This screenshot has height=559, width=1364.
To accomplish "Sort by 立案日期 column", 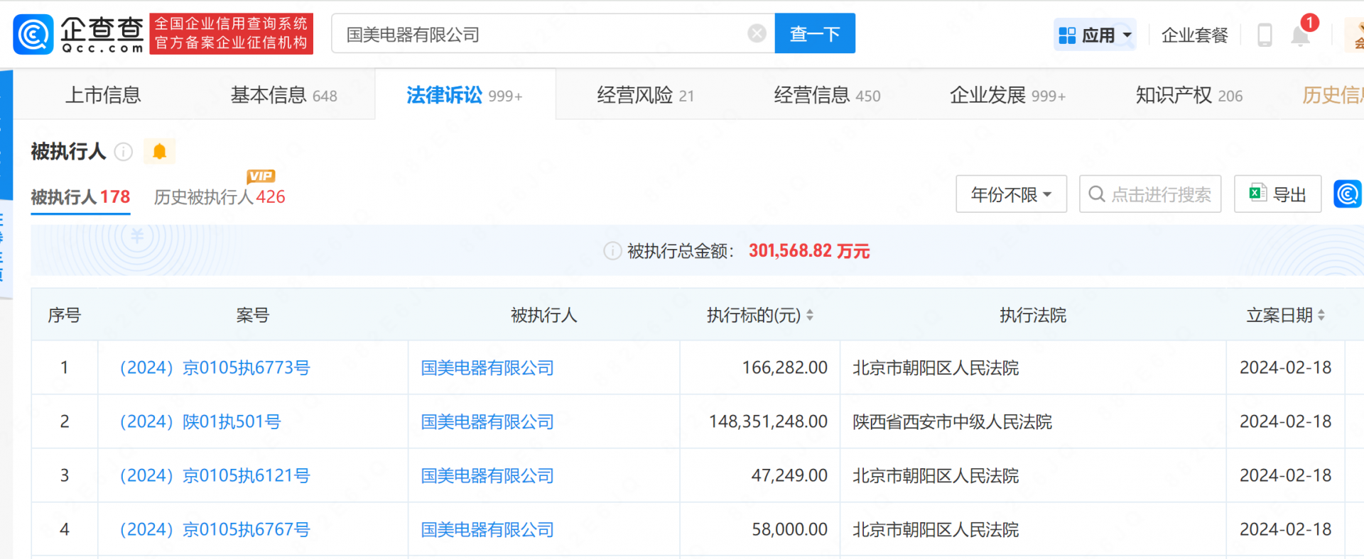I will [x=1321, y=315].
